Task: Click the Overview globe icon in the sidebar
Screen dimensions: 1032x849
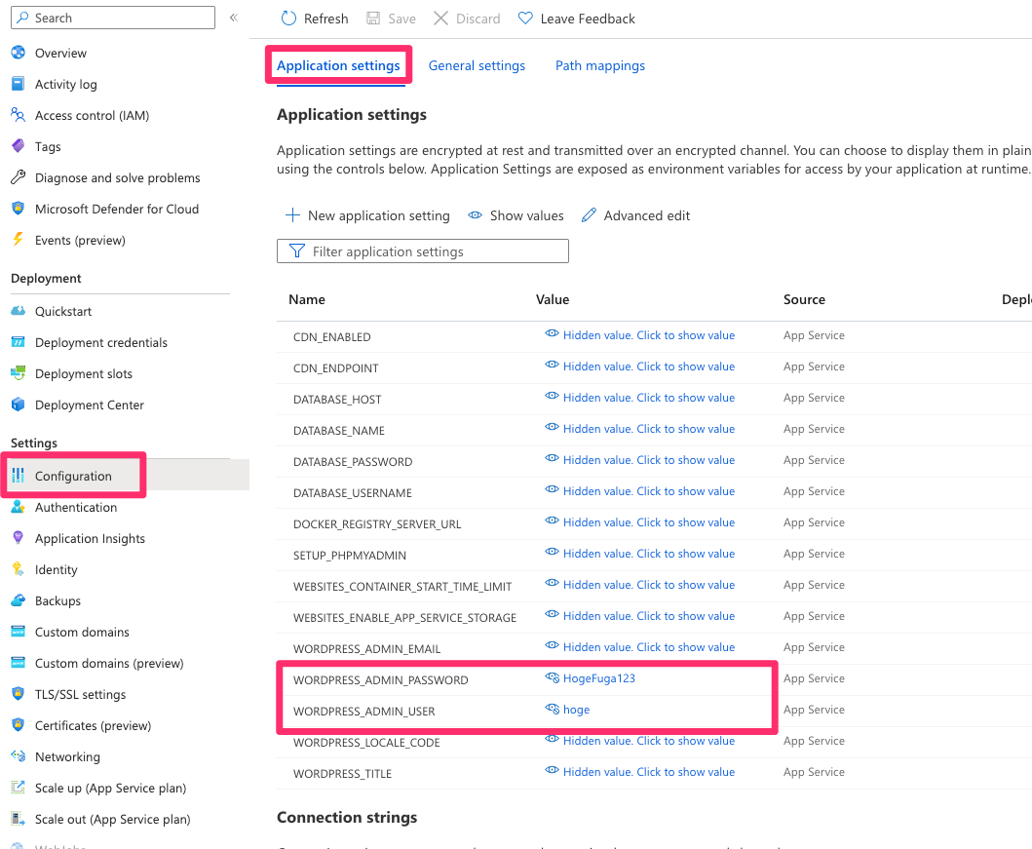Action: pos(18,53)
